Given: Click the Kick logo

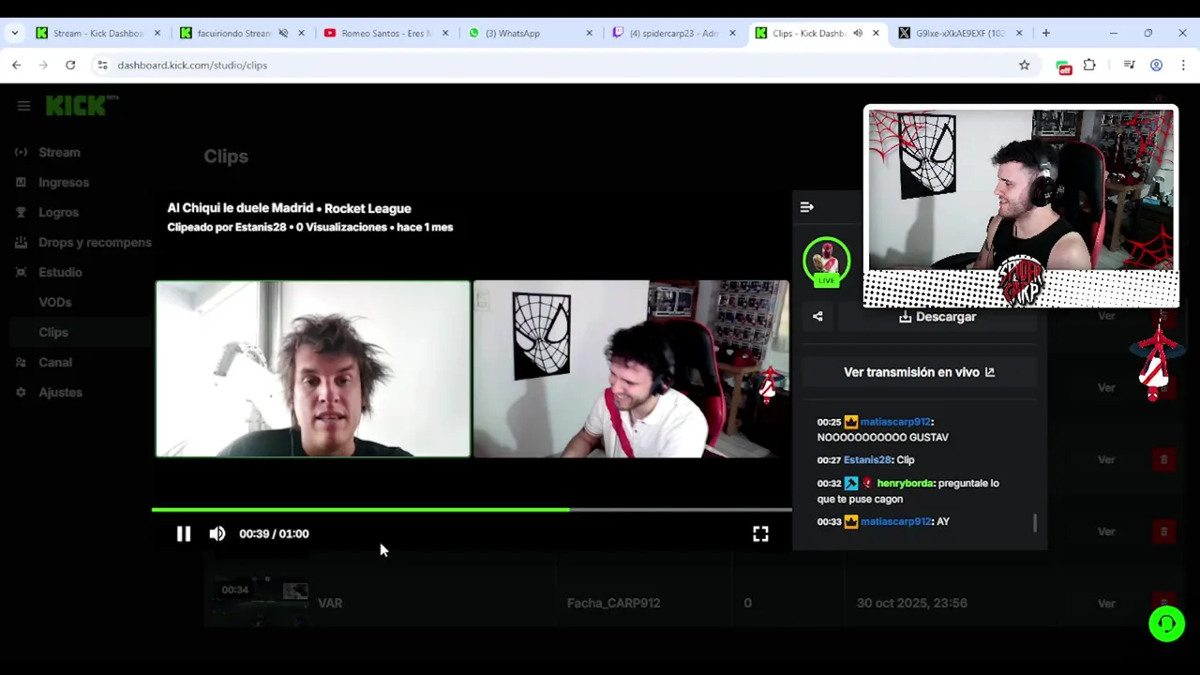Looking at the screenshot, I should (82, 105).
